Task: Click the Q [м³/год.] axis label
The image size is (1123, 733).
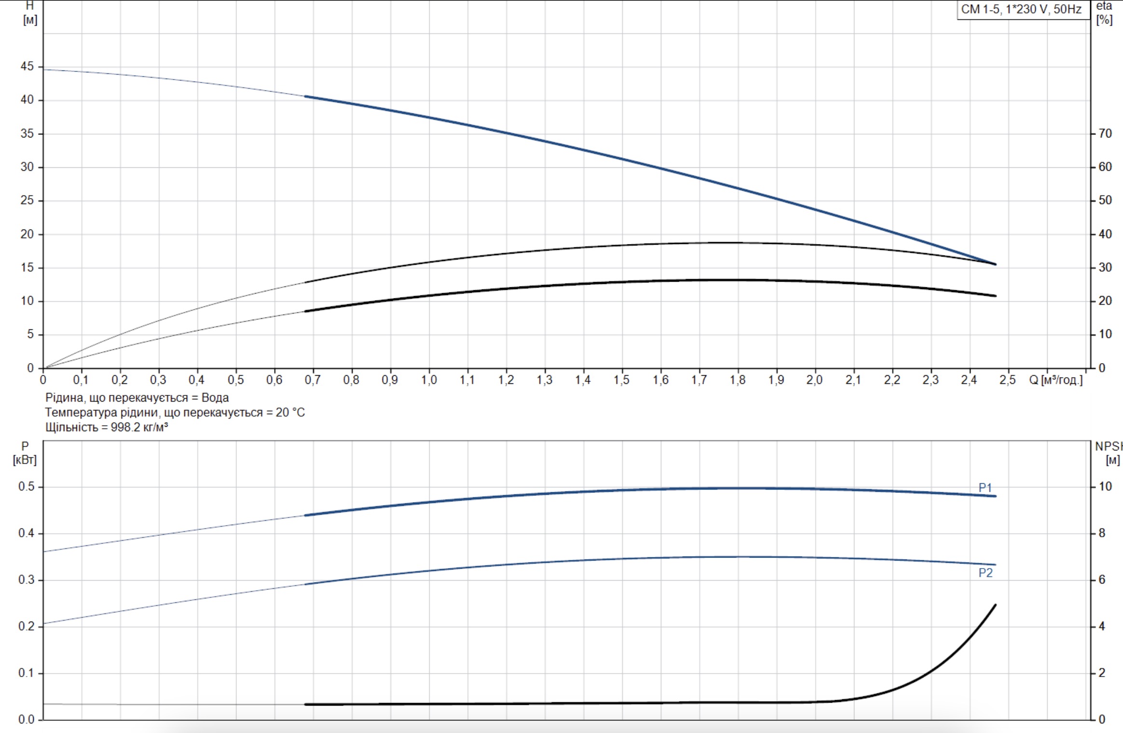Action: pyautogui.click(x=1056, y=380)
